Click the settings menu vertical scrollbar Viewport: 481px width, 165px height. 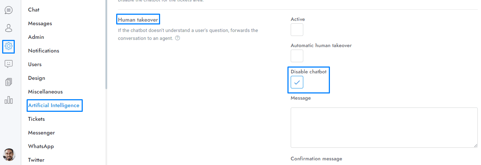tap(106, 43)
